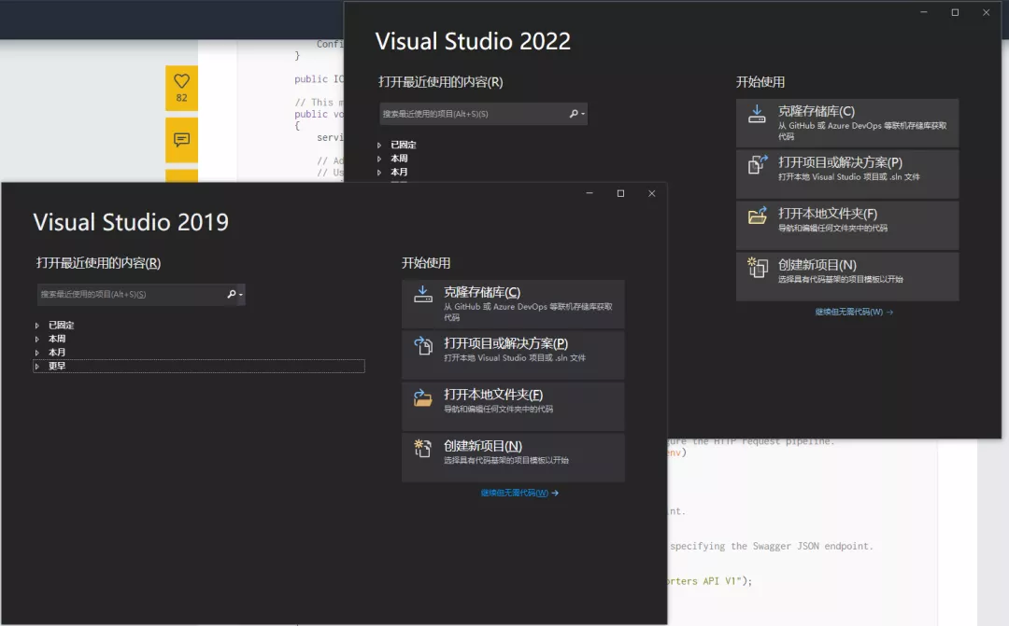This screenshot has height=626, width=1009.
Task: Click the clone repository icon in Visual Studio 2019
Action: (423, 295)
